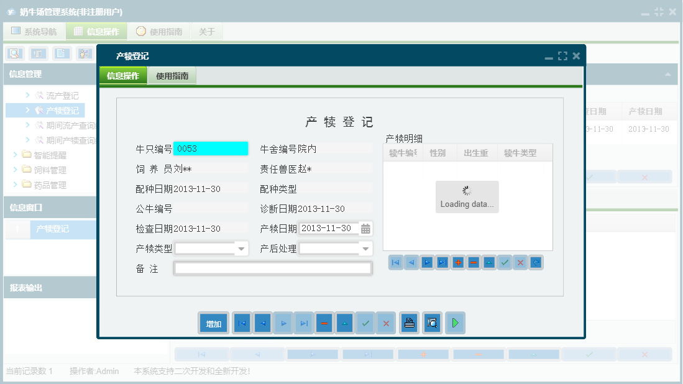Image resolution: width=683 pixels, height=384 pixels.
Task: Click the operator workstation icon in the toolbar
Action: click(x=86, y=53)
